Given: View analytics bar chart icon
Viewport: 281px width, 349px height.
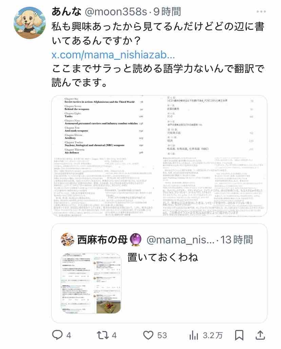Looking at the screenshot, I should (x=193, y=335).
